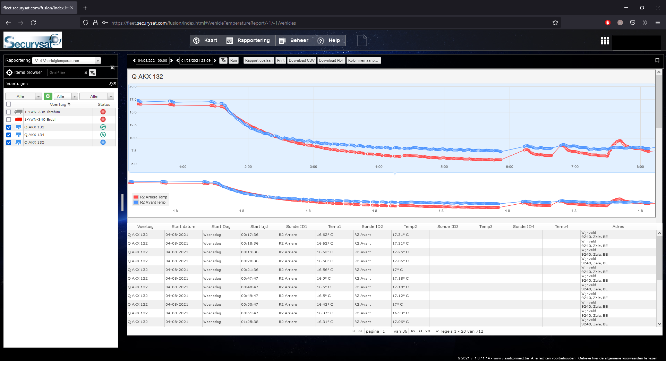Open Rapportering menu
Screen dimensions: 666x392
(x=249, y=41)
